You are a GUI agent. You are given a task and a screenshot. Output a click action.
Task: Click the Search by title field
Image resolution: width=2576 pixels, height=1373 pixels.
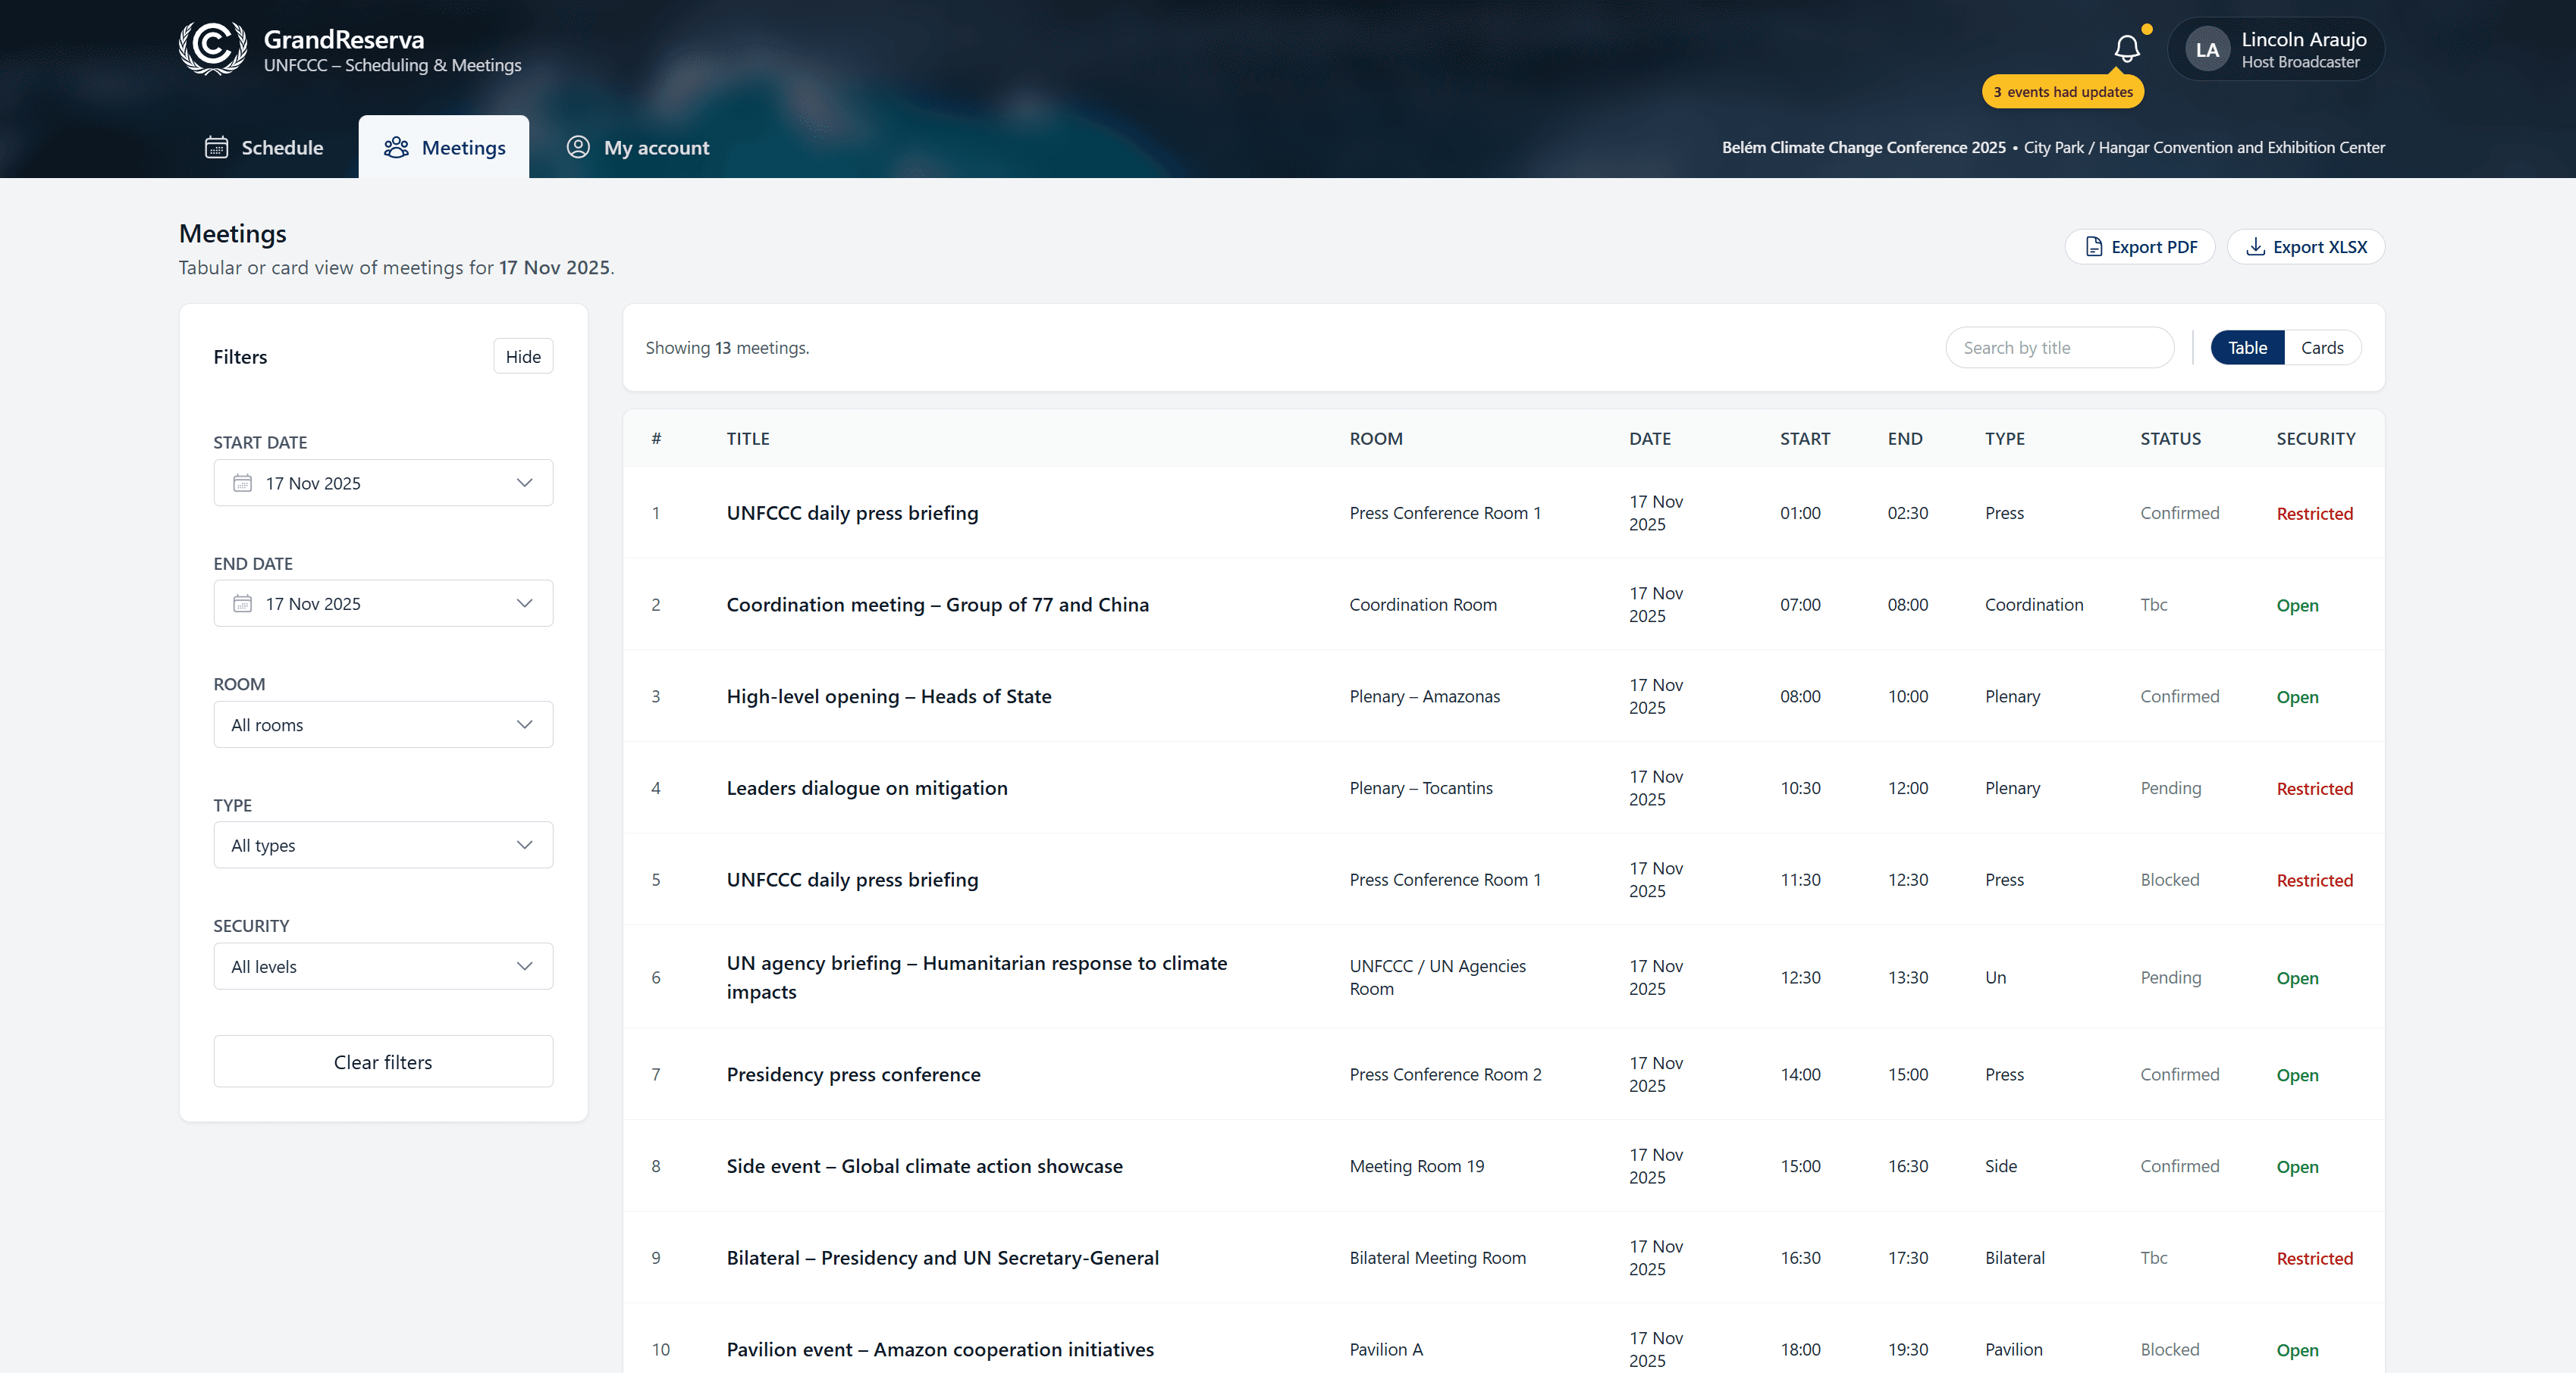coord(2060,348)
